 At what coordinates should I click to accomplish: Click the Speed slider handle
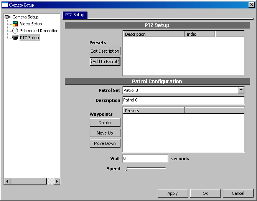click(126, 168)
